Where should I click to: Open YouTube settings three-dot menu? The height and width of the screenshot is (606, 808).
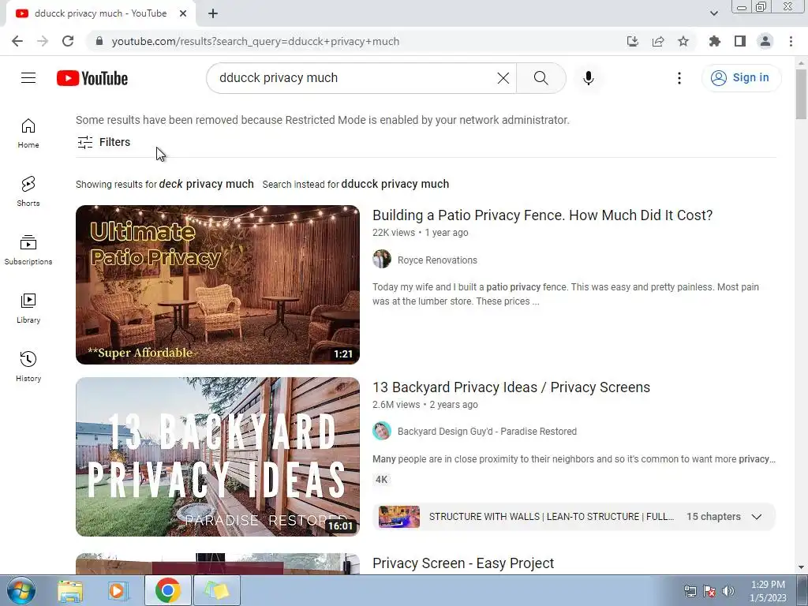(679, 78)
